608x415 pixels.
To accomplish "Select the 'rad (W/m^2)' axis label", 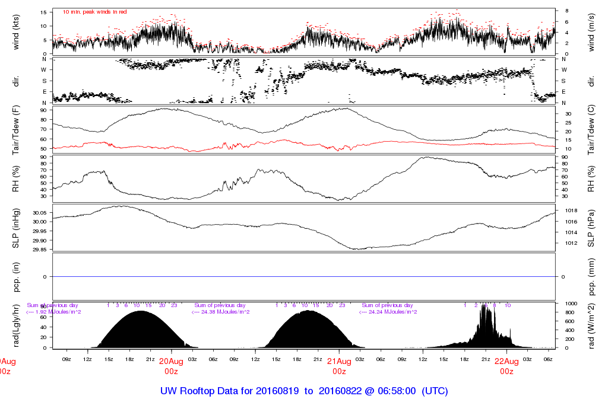I will coord(591,326).
